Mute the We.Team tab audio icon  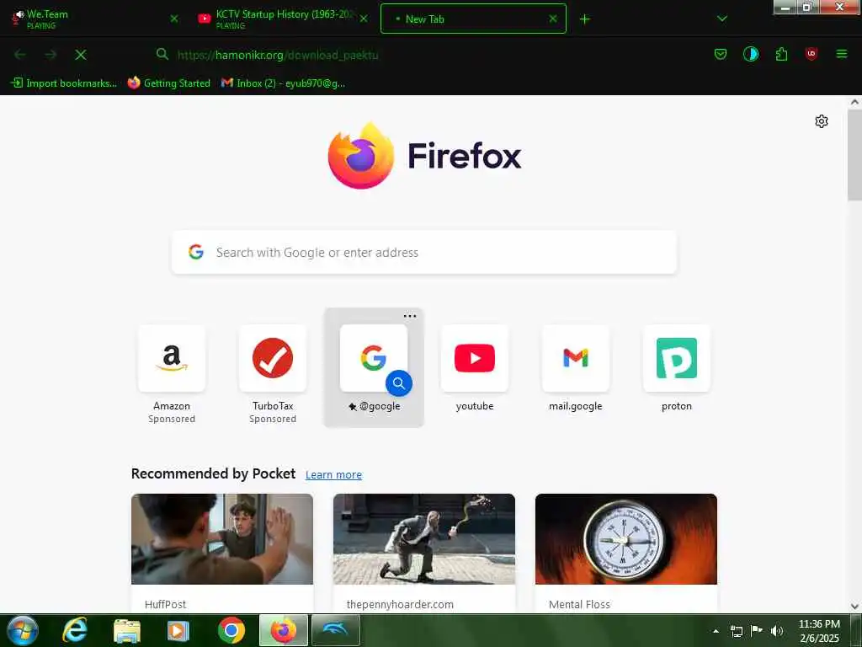tap(19, 17)
